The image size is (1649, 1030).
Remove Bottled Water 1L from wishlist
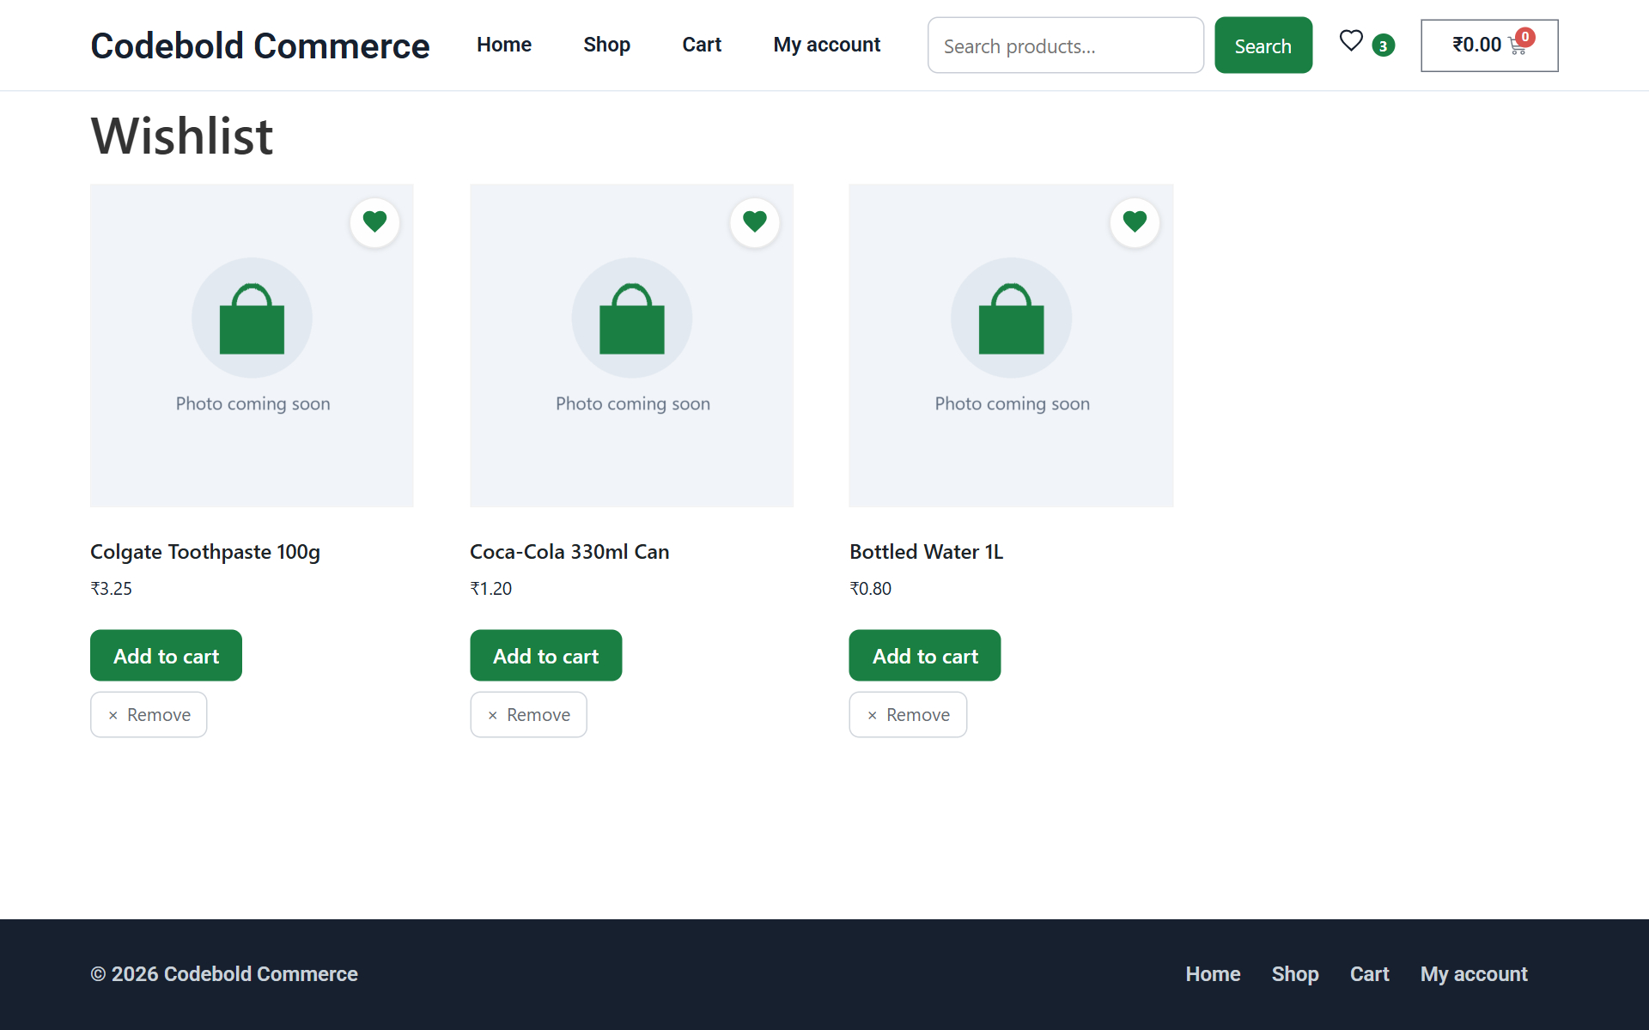click(908, 715)
